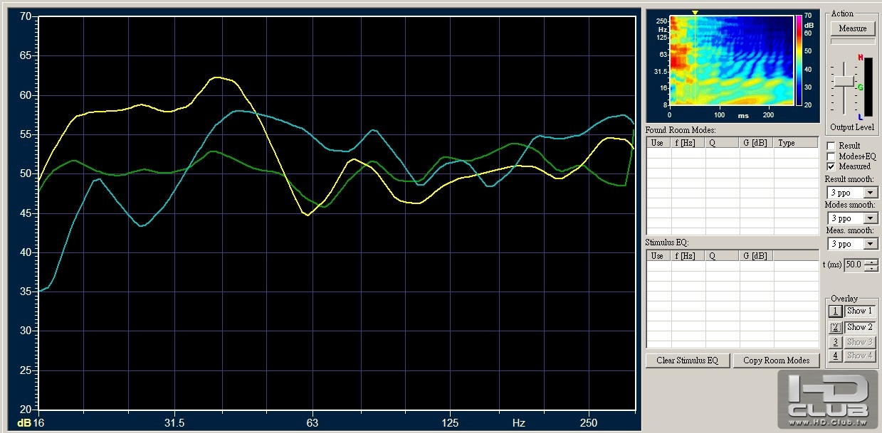Click Clear Stimulus EQ button
The width and height of the screenshot is (882, 433).
[x=688, y=360]
